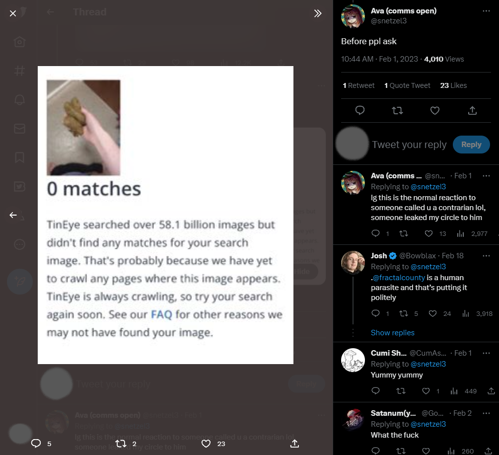
Task: Click the TinEye 0 matches screenshot
Action: coord(165,215)
